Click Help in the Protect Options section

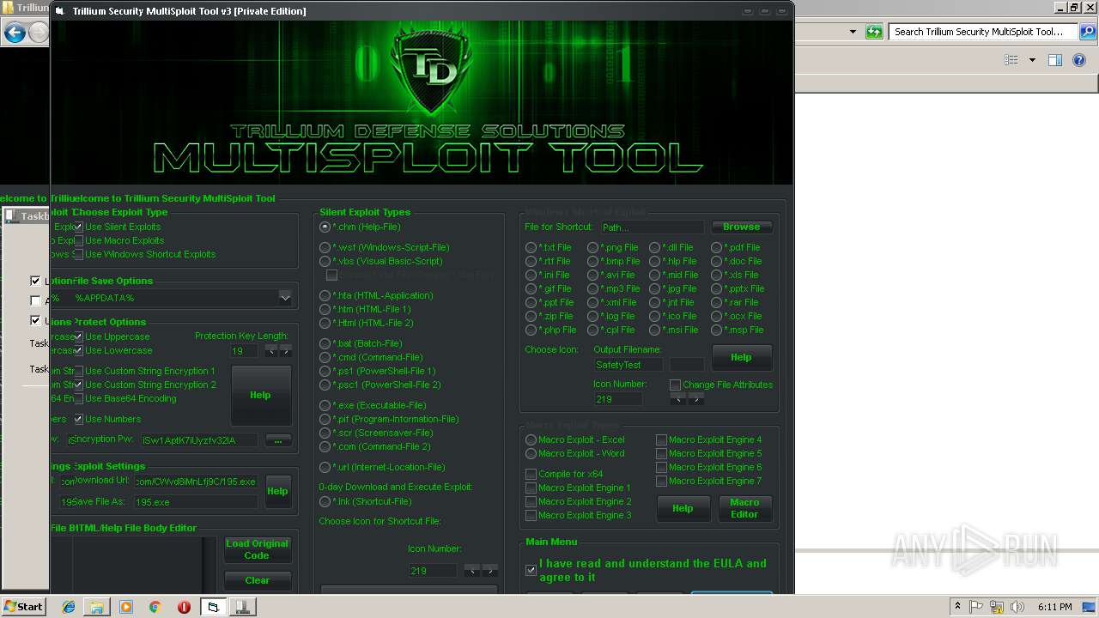[261, 395]
